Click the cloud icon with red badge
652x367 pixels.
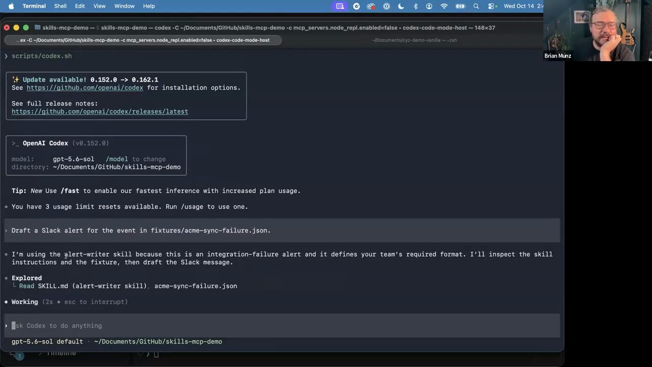(371, 6)
